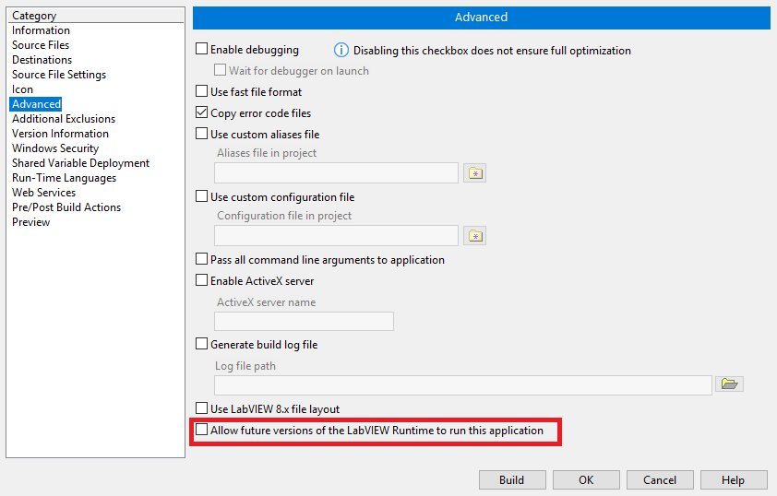Turn on Enable ActiveX server
The height and width of the screenshot is (496, 777).
[202, 280]
